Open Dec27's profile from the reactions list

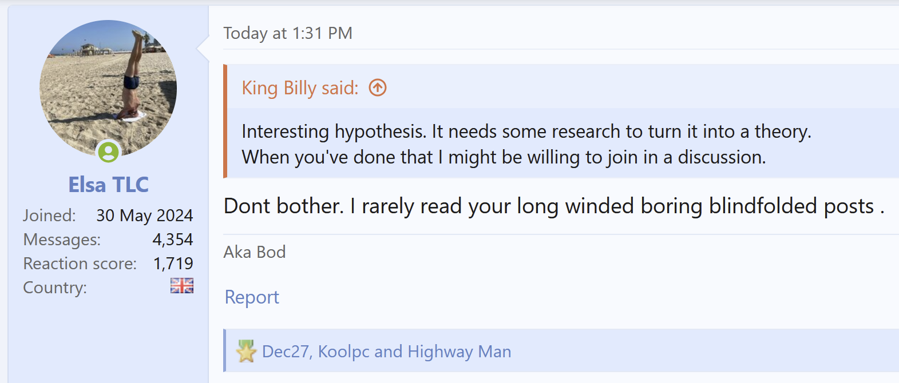[x=285, y=351]
